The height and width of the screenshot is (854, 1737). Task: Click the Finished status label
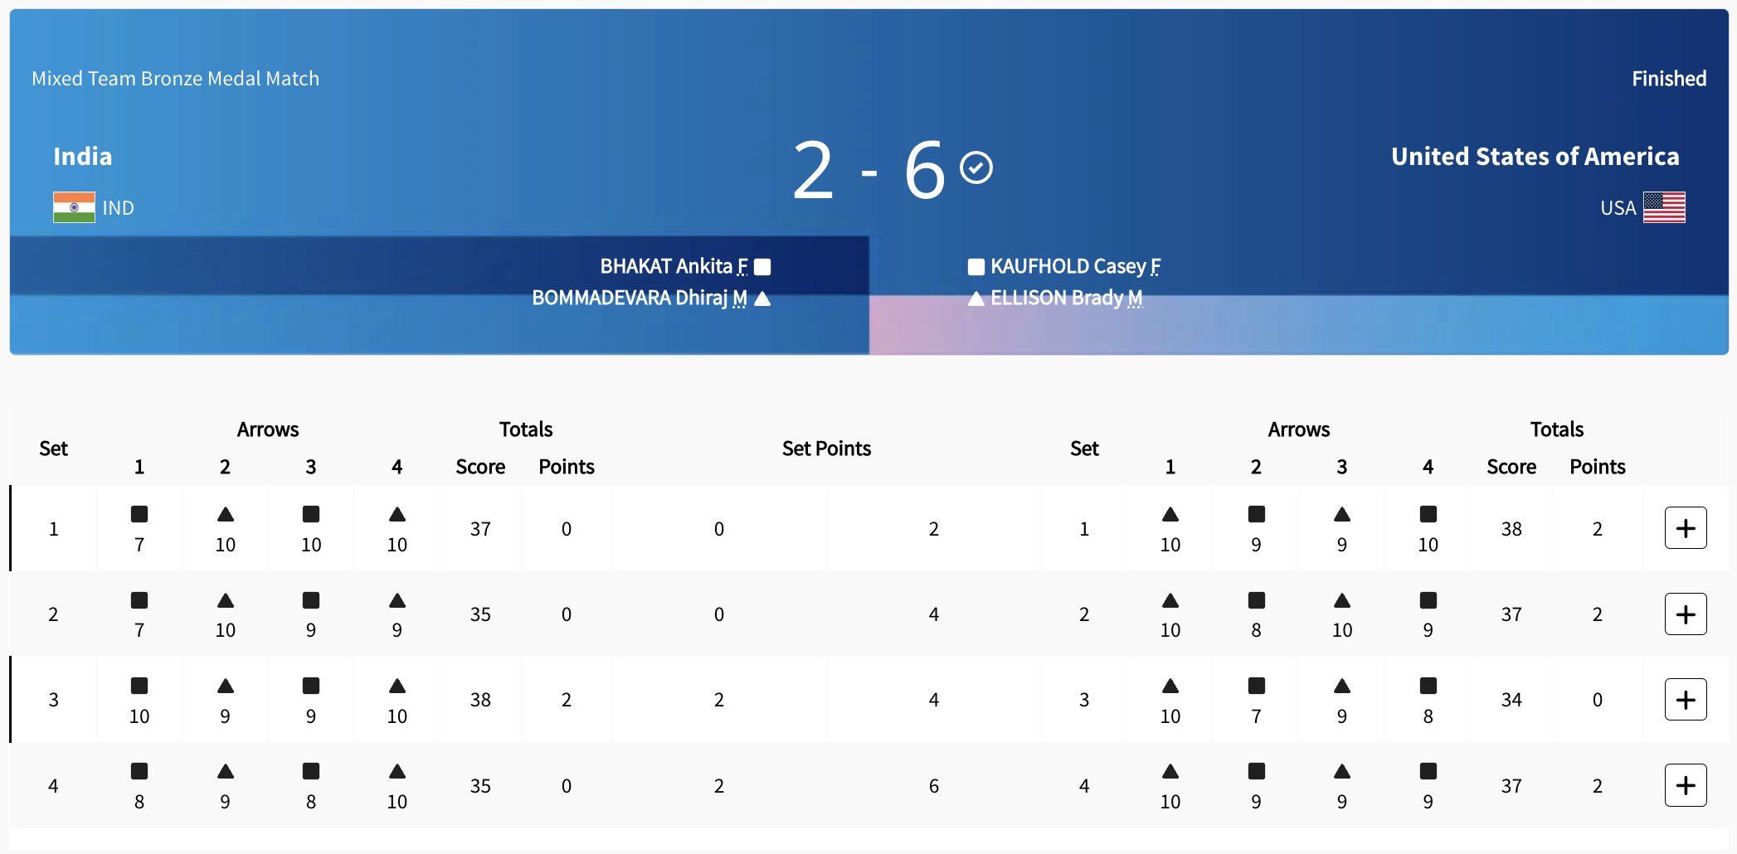[x=1669, y=79]
